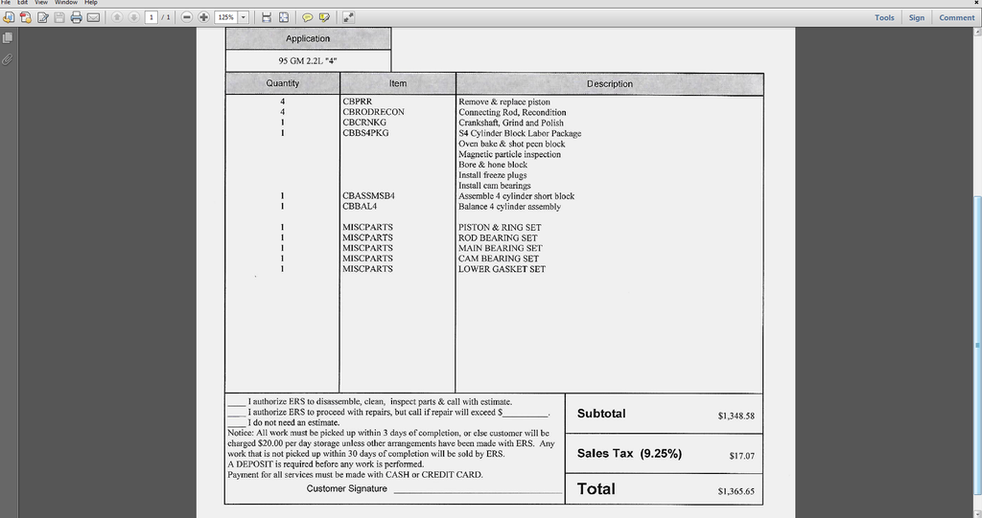Click the Quantity column header
This screenshot has width=982, height=518.
pyautogui.click(x=283, y=83)
